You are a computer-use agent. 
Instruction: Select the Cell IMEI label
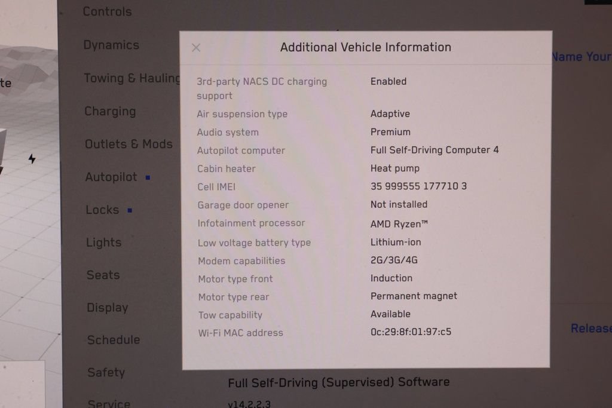216,187
